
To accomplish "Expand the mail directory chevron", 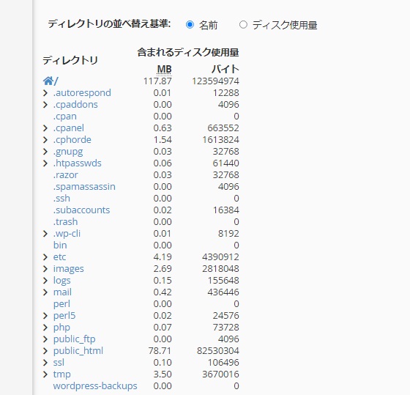I will coord(45,292).
